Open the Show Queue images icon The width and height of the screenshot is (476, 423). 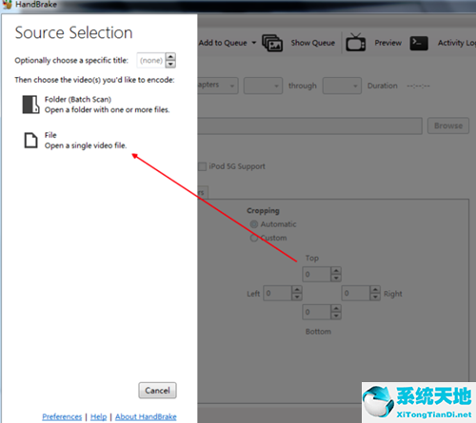pyautogui.click(x=272, y=43)
